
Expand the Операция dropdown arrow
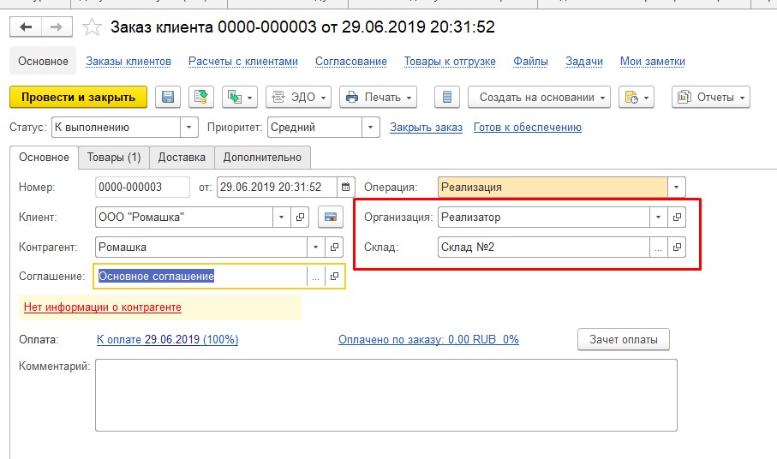pos(677,188)
